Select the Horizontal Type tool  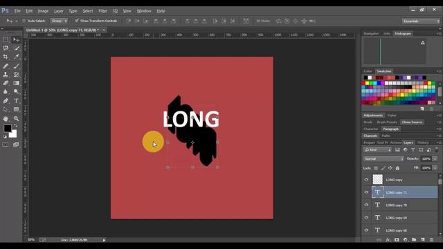click(x=17, y=101)
